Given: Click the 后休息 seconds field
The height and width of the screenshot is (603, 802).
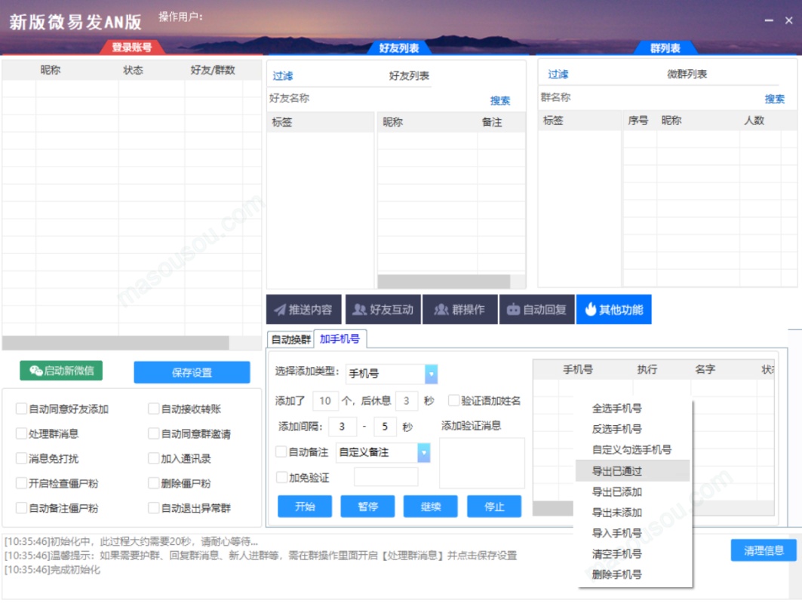Looking at the screenshot, I should coord(406,401).
